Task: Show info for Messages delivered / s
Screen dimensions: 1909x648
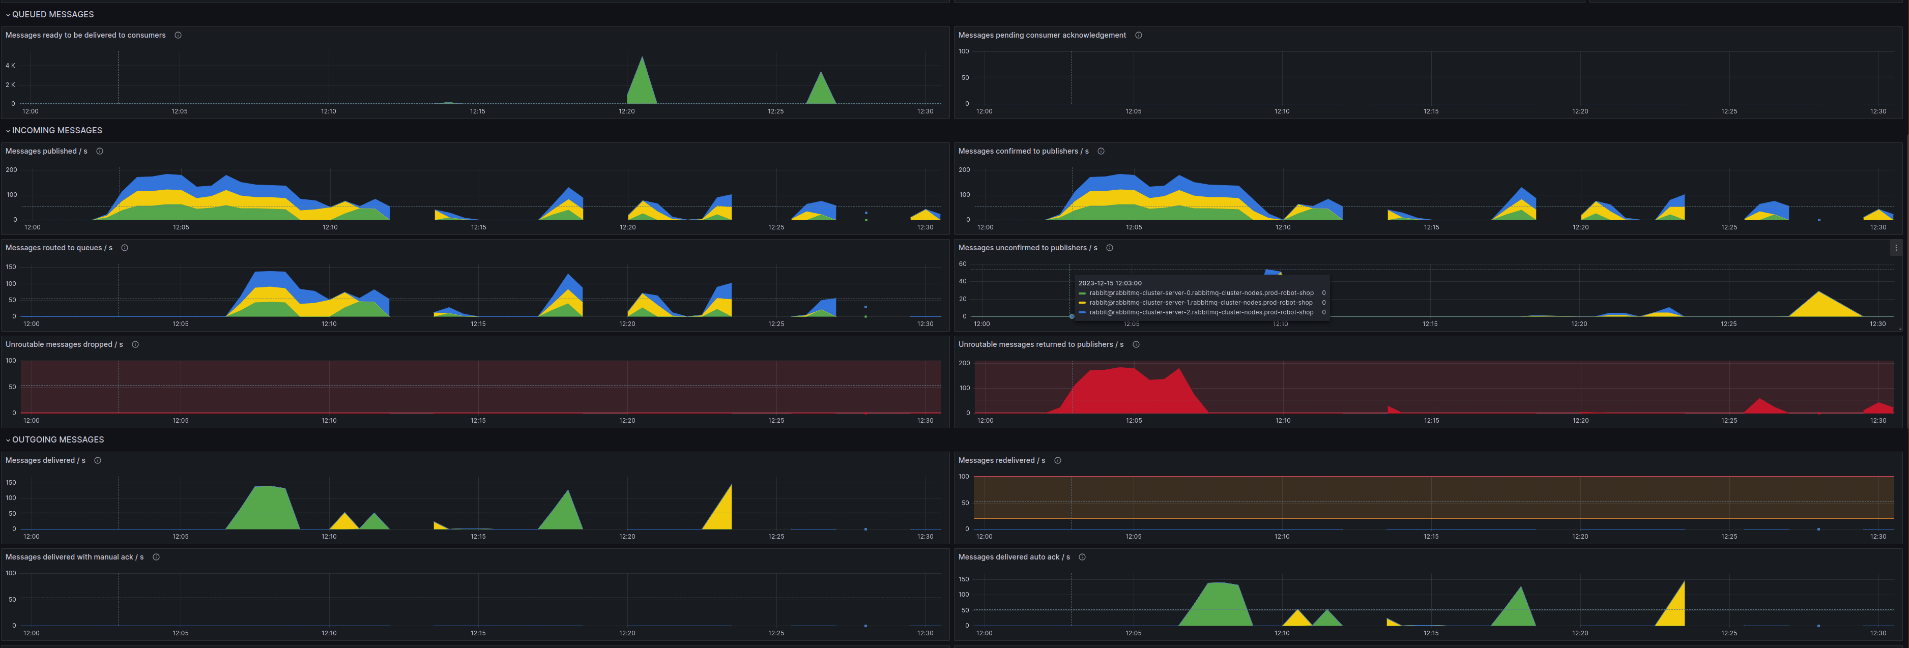Action: pos(97,461)
